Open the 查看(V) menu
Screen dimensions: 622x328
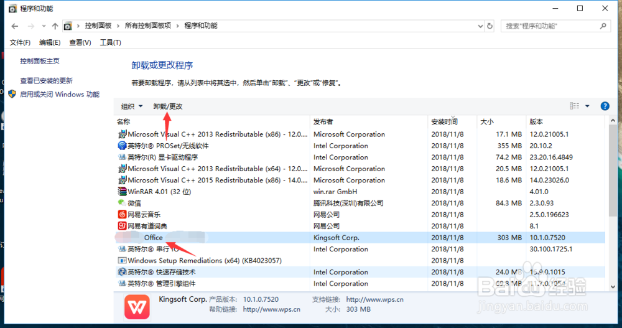coord(80,42)
